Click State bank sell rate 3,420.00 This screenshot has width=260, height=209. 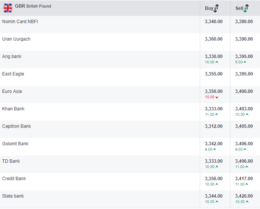coord(244,196)
